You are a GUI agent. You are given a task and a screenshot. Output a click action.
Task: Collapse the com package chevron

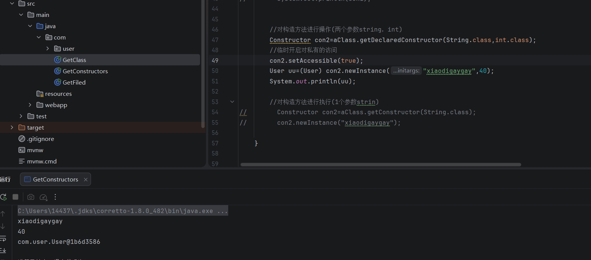39,37
